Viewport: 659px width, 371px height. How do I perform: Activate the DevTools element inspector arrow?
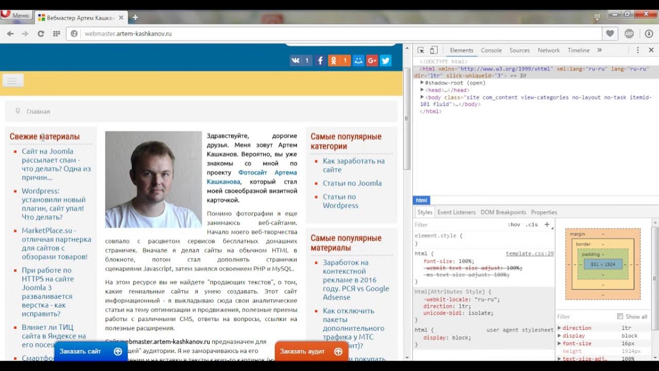pyautogui.click(x=421, y=50)
